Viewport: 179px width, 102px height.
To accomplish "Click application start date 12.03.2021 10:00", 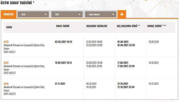I will [94, 42].
